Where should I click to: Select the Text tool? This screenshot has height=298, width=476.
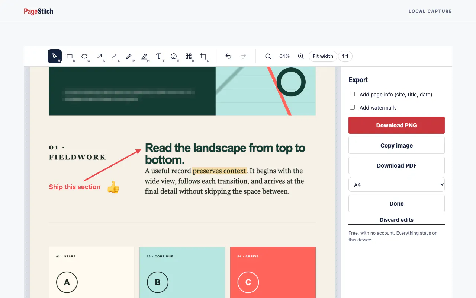point(159,56)
